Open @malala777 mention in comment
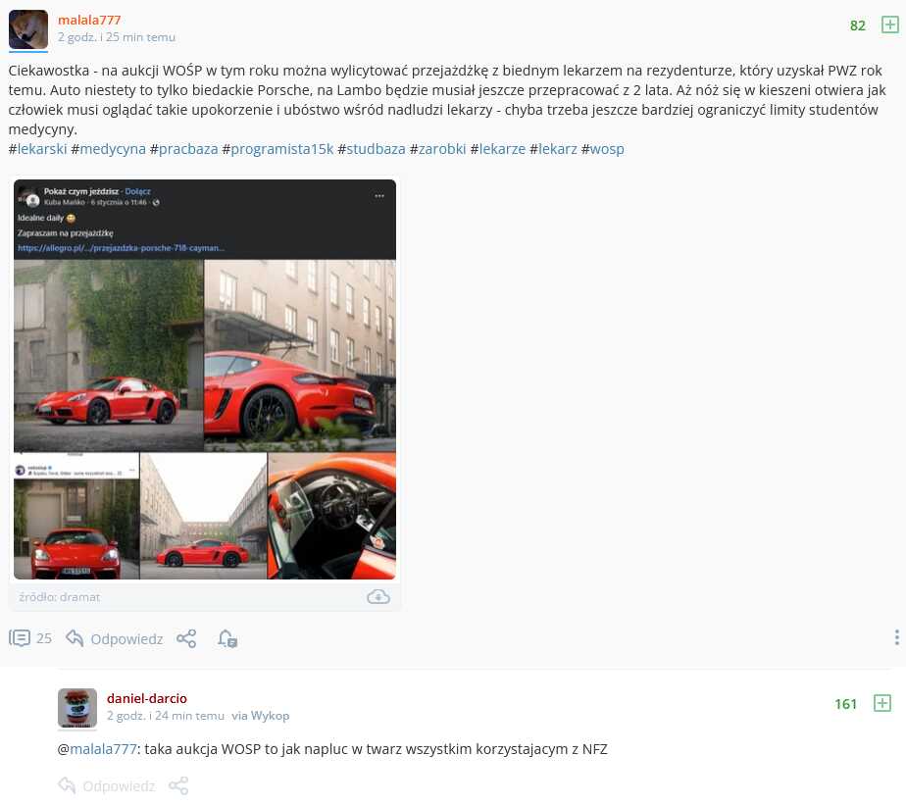Viewport: 906px width, 806px height. click(97, 749)
